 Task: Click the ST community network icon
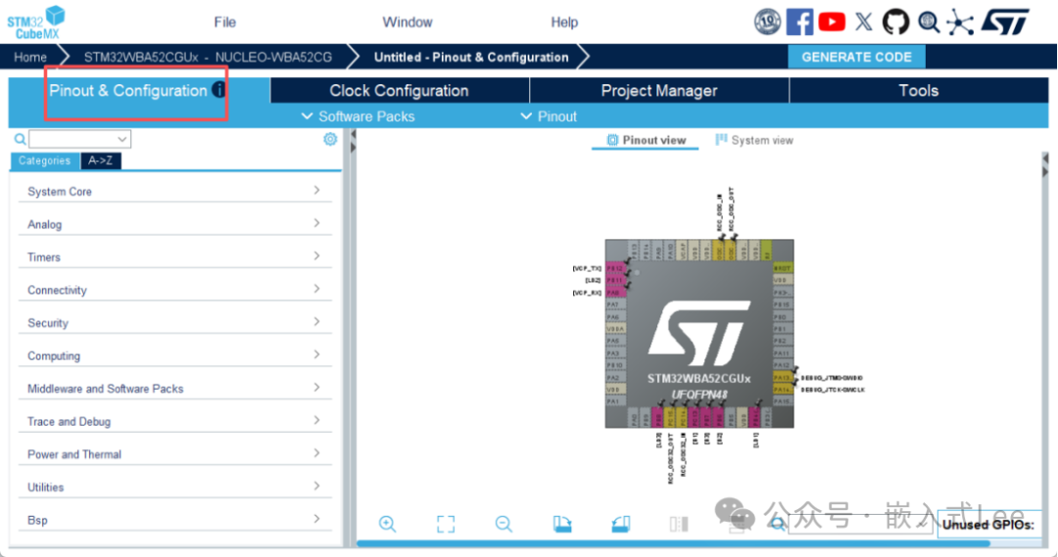click(x=960, y=23)
